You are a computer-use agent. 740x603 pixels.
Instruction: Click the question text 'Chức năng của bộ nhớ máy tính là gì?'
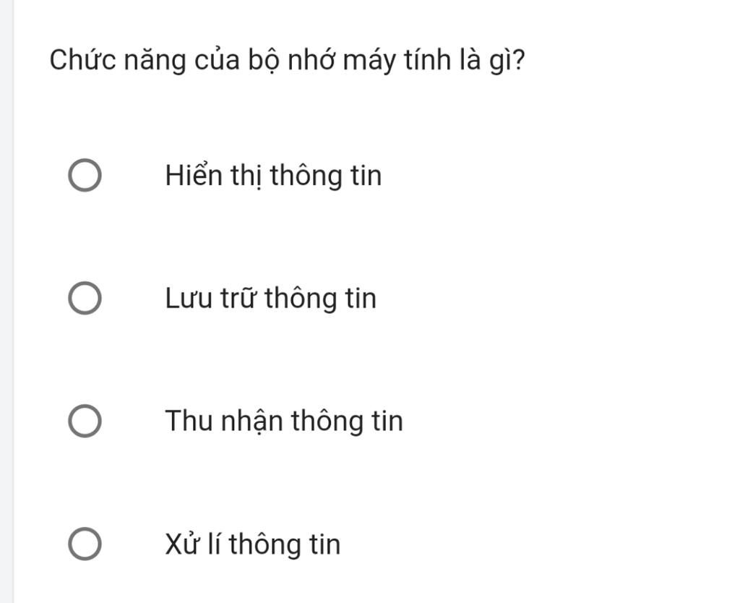click(x=287, y=61)
